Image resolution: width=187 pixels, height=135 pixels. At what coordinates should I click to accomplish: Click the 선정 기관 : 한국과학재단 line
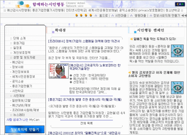[x=89, y=75]
